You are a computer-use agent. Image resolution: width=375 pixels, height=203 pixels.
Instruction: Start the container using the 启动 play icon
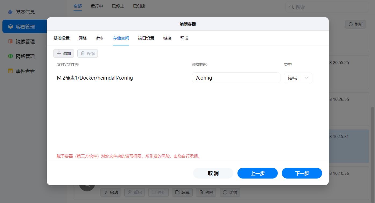click(106, 192)
